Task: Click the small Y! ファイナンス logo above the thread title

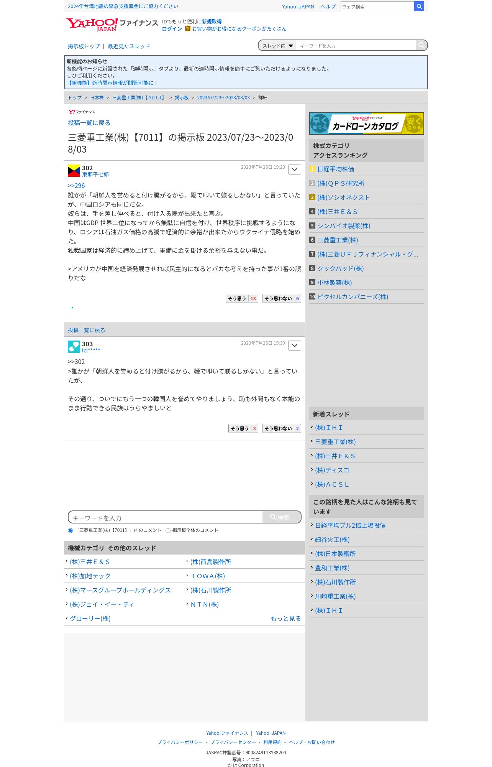Action: [x=81, y=112]
